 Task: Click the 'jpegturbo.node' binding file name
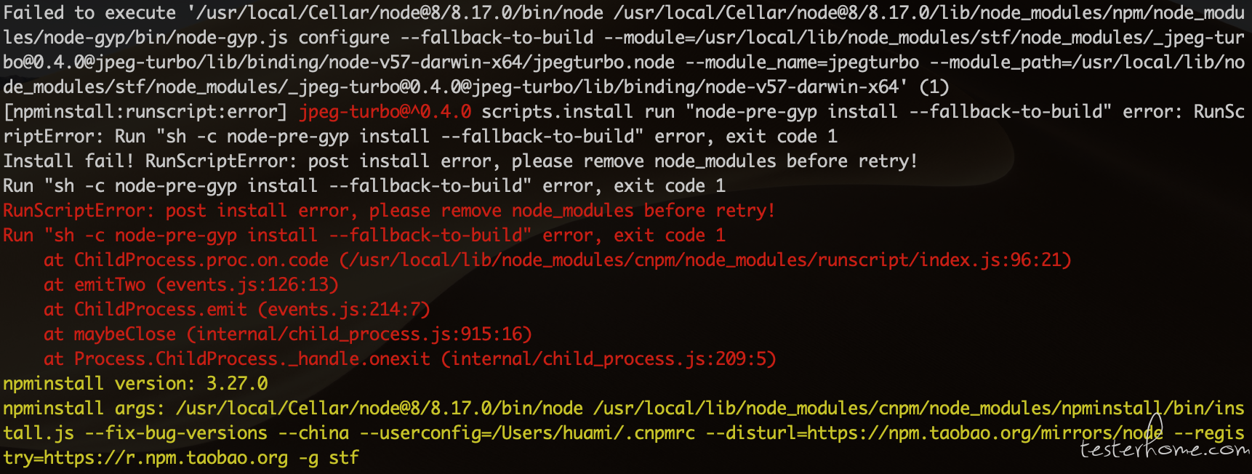[x=603, y=63]
